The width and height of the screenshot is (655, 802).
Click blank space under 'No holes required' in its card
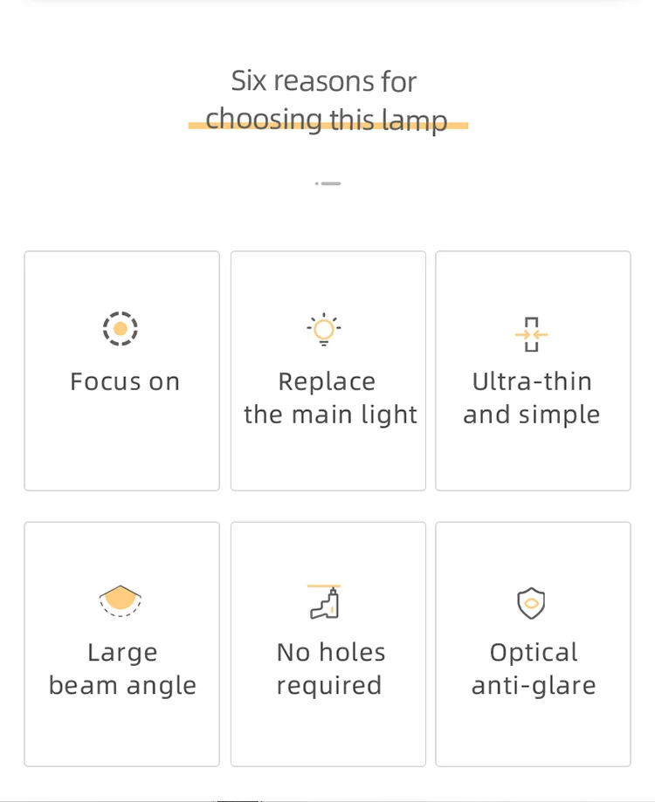coord(327,731)
